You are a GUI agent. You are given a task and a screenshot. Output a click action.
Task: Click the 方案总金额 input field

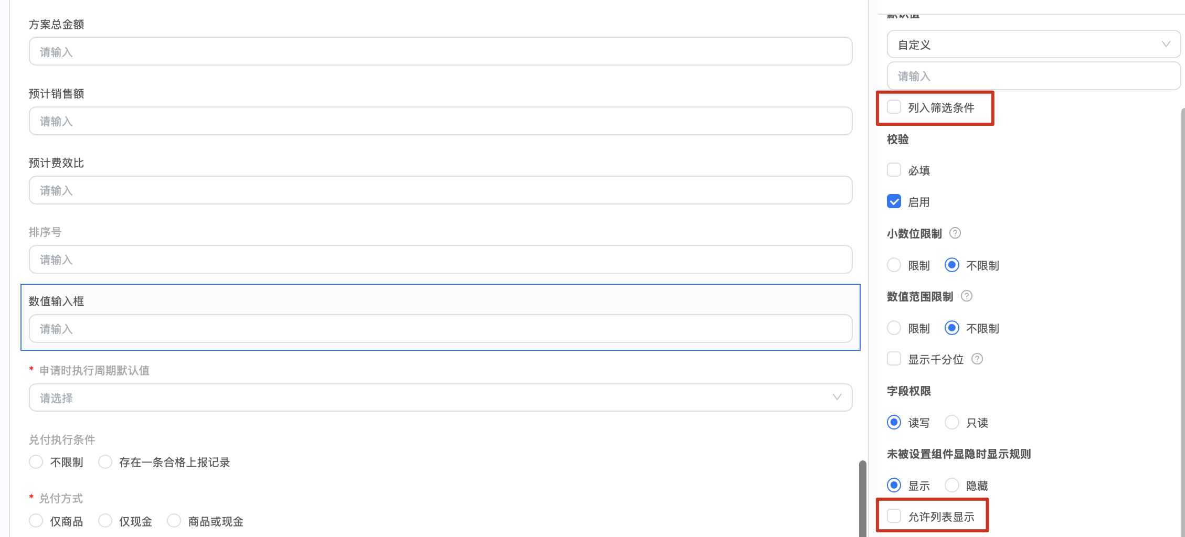(440, 51)
